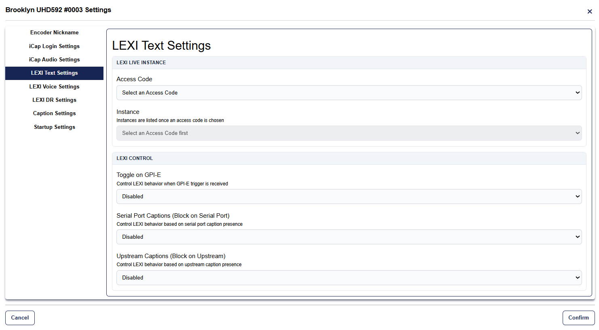Open LEXI DR Settings
This screenshot has width=599, height=330.
[x=54, y=100]
